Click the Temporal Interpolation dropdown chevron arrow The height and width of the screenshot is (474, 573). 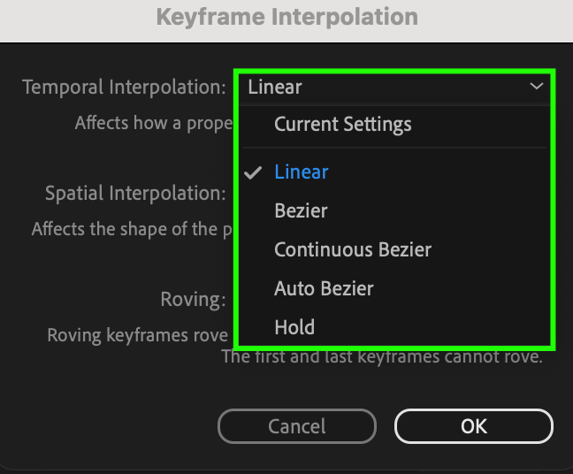coord(536,87)
